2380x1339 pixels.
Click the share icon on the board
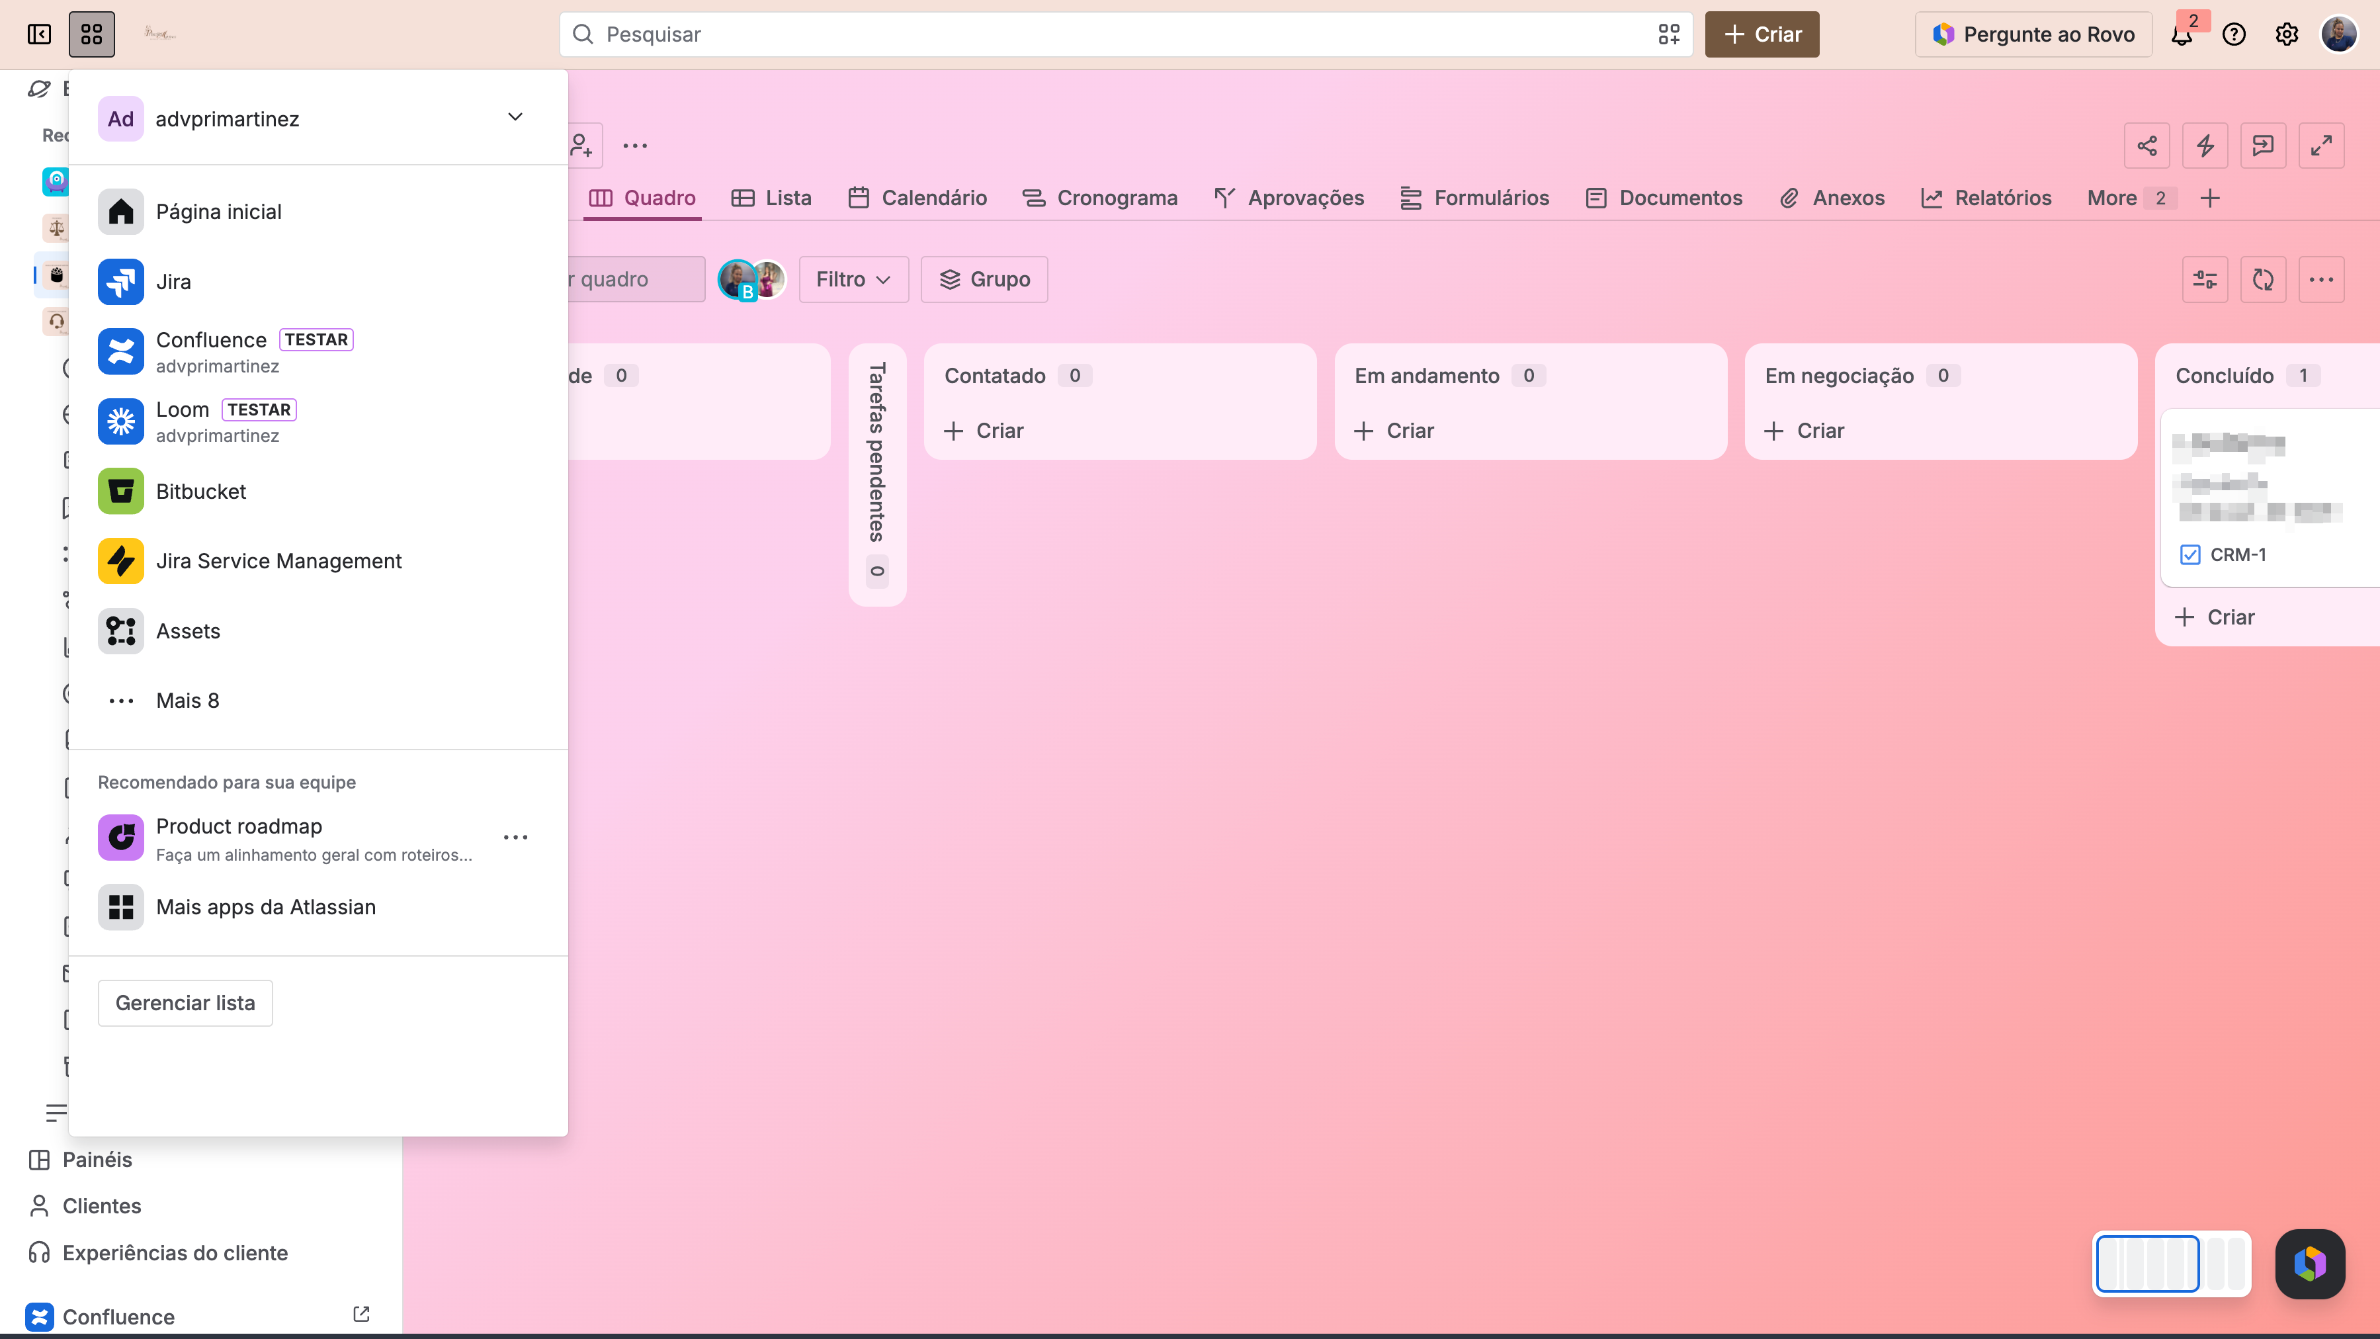click(x=2146, y=146)
